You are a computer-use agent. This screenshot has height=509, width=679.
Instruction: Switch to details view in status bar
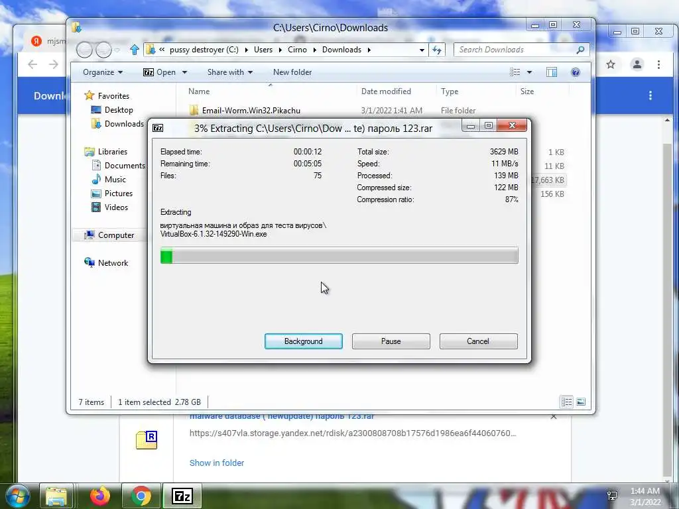(x=566, y=402)
